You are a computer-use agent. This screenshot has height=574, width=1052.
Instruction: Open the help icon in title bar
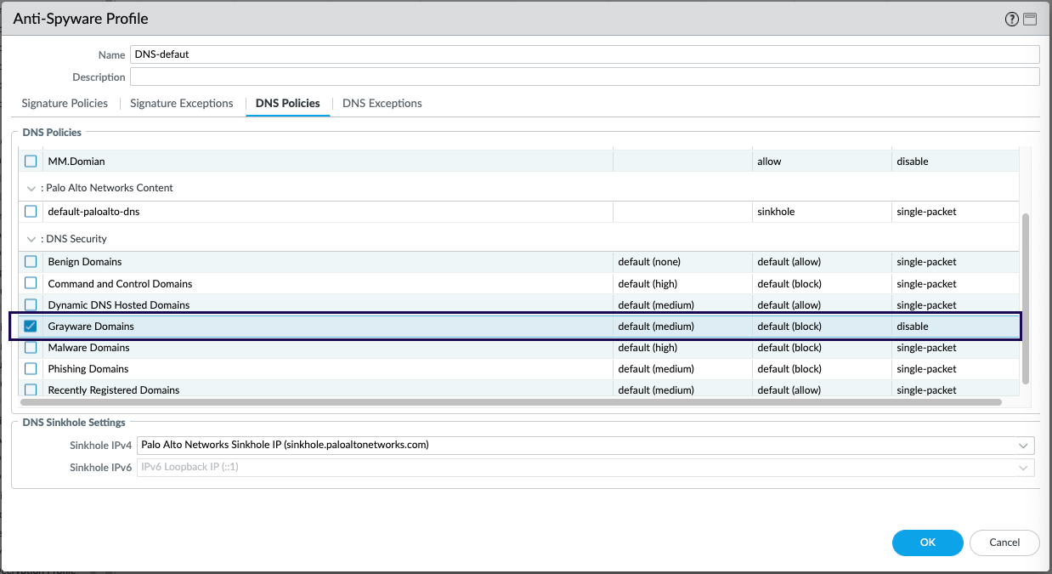pos(1011,20)
